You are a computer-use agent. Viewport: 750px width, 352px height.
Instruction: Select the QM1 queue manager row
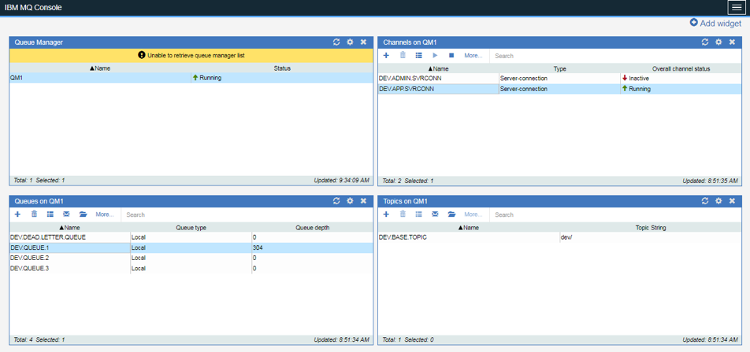pos(191,78)
